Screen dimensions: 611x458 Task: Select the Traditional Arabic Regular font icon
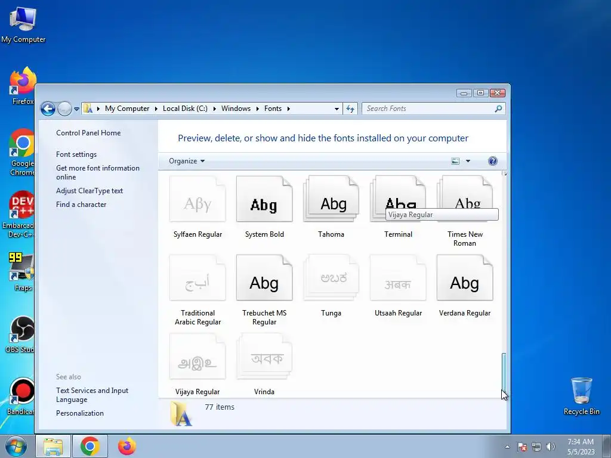point(198,278)
